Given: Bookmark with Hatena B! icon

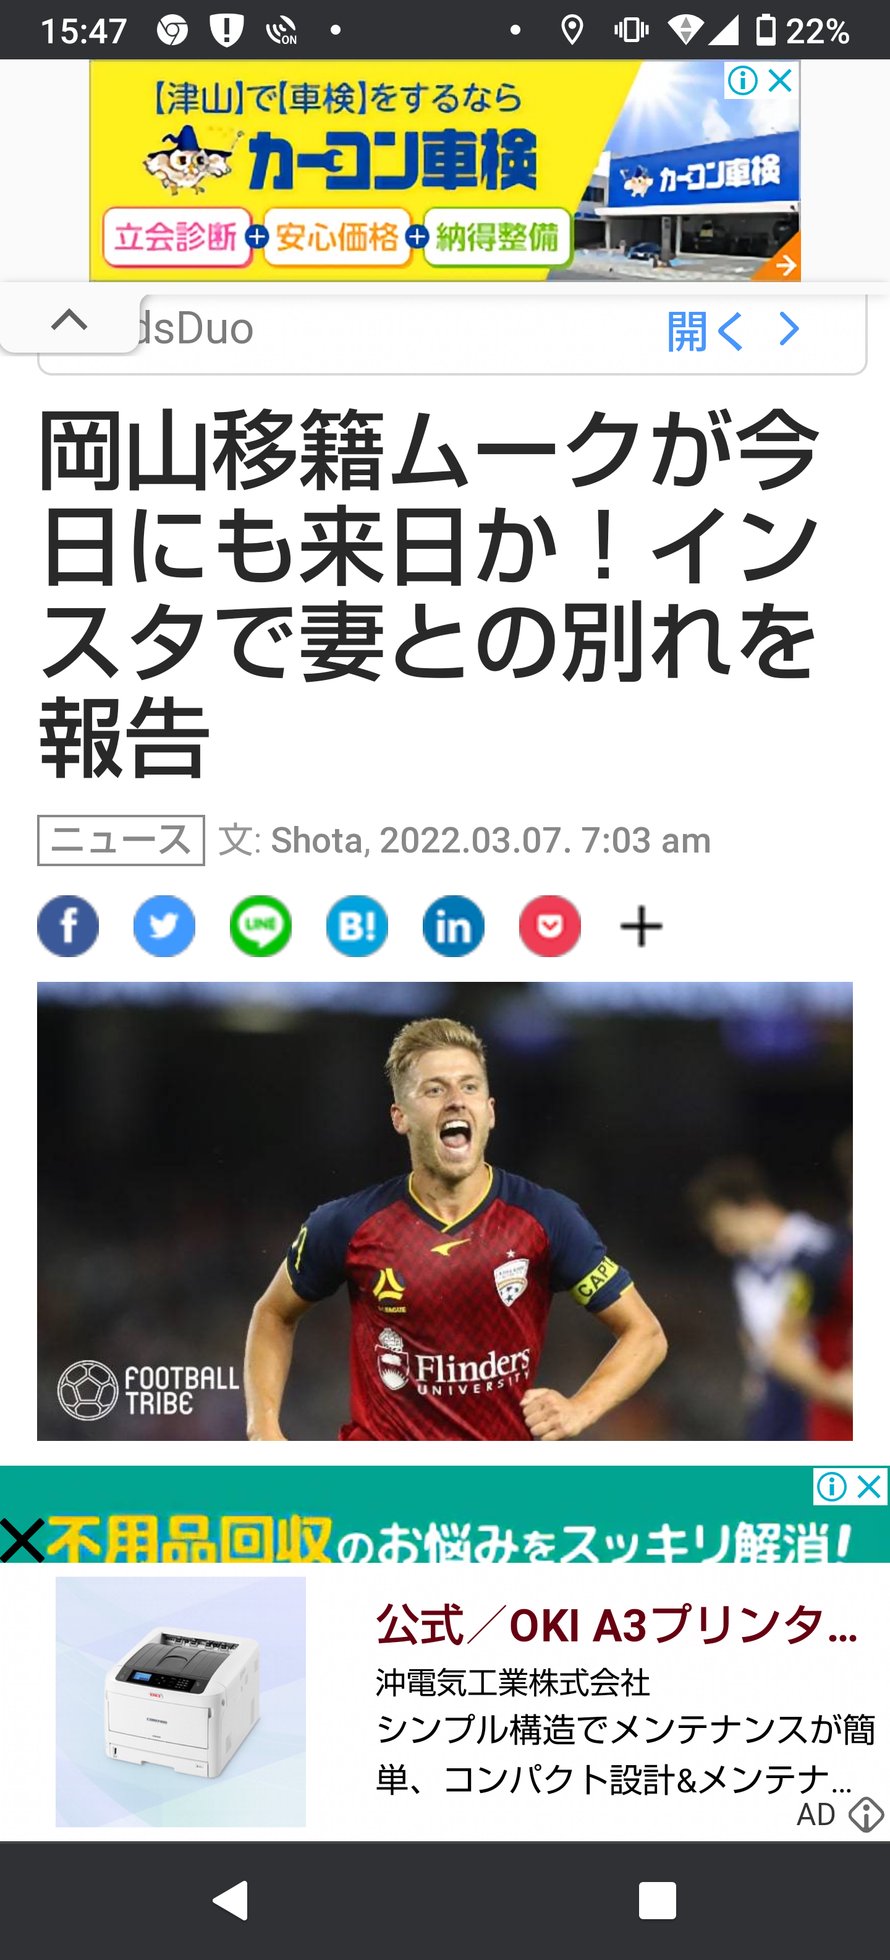Looking at the screenshot, I should (x=357, y=926).
